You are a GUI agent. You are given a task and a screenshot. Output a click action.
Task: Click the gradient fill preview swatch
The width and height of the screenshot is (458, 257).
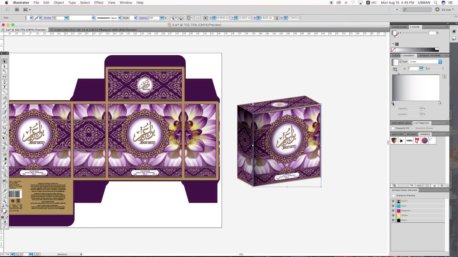coord(395,62)
